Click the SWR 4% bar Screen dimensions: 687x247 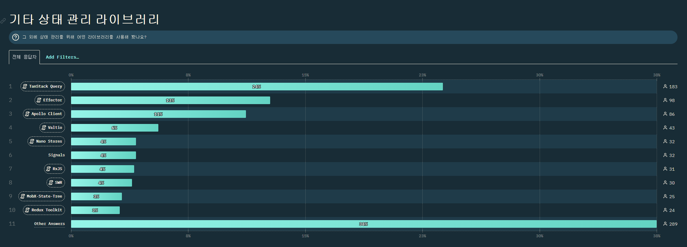(x=101, y=183)
